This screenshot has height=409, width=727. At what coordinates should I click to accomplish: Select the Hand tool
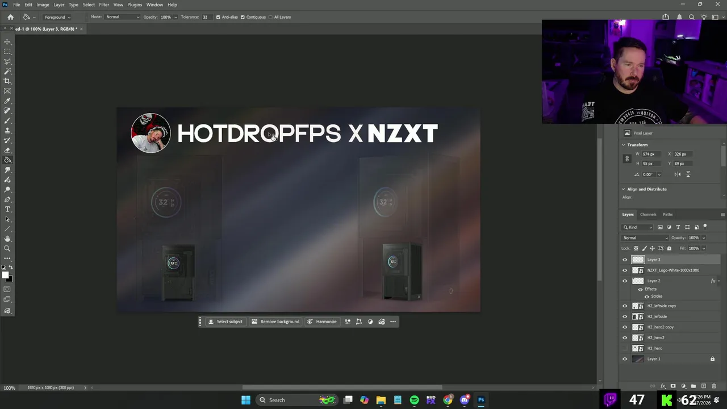pyautogui.click(x=7, y=239)
